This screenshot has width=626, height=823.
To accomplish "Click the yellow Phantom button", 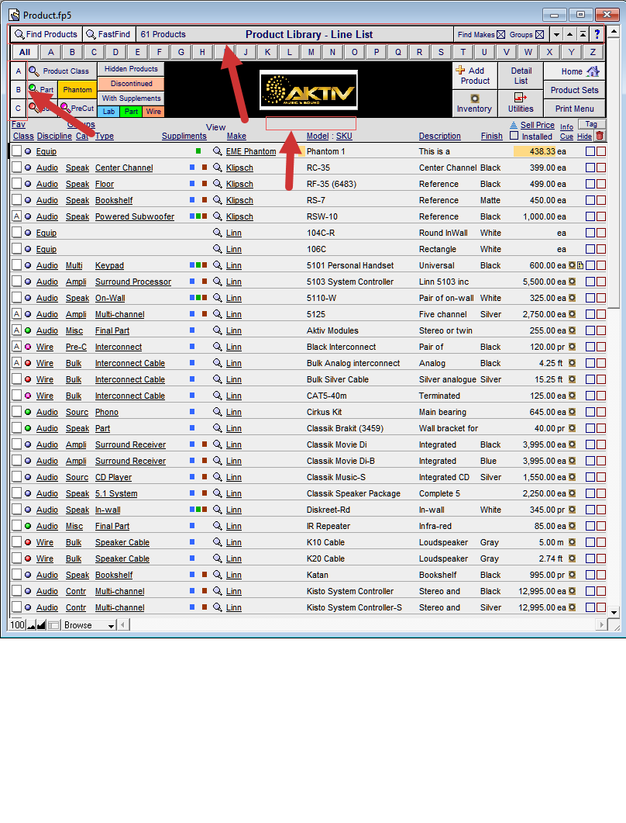I will click(77, 90).
